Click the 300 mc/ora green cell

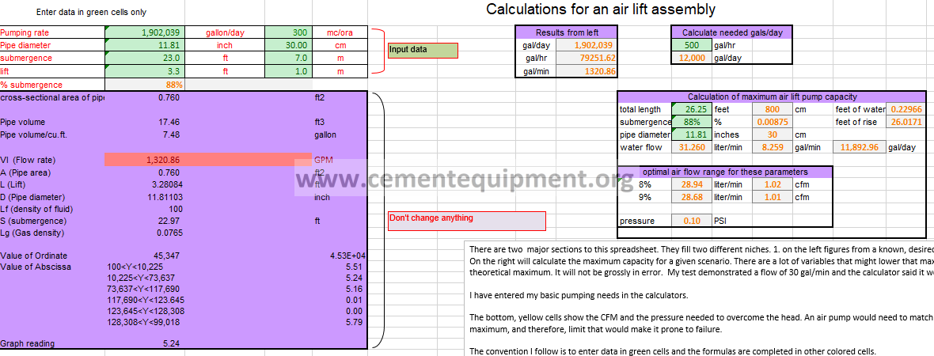[287, 32]
